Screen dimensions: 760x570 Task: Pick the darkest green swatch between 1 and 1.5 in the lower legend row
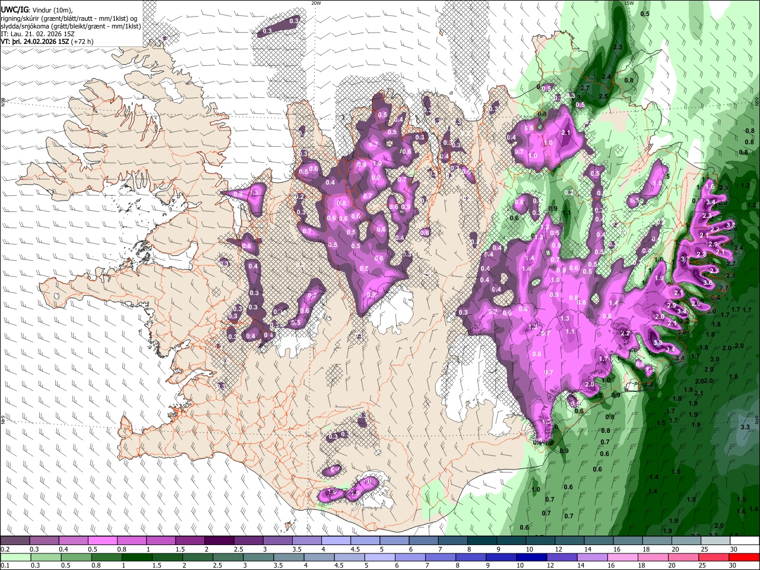(x=137, y=557)
